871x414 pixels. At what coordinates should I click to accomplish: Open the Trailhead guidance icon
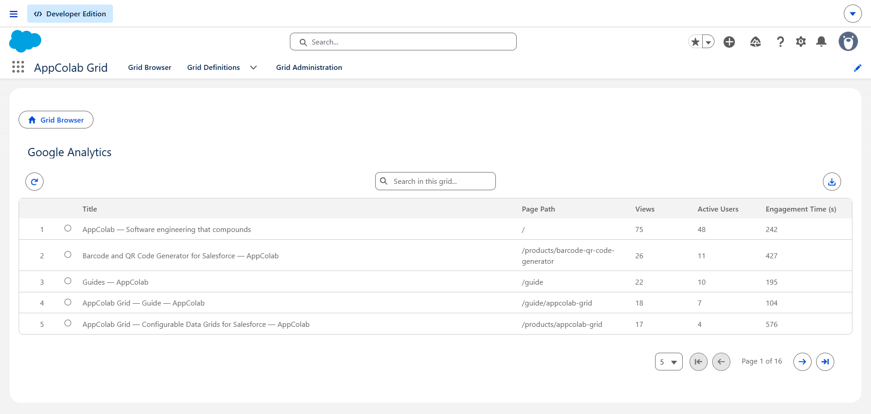click(755, 42)
